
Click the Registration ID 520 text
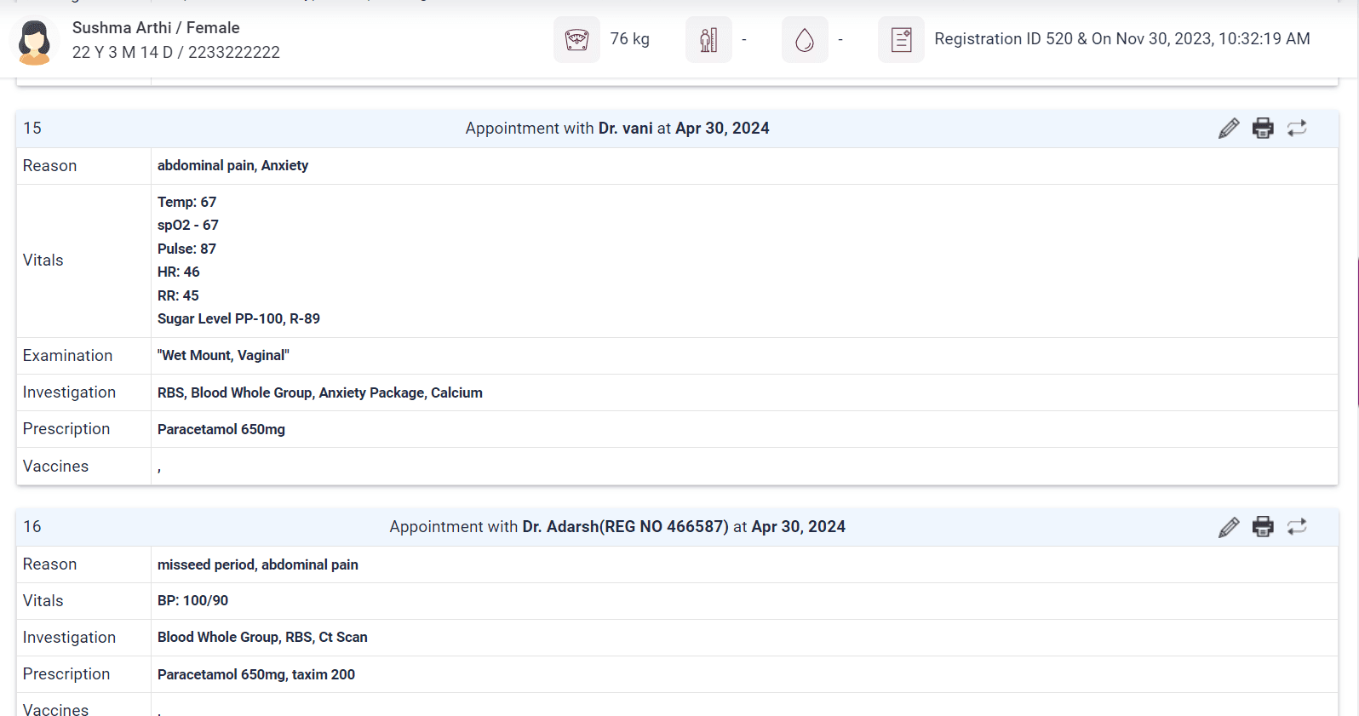coord(1003,39)
